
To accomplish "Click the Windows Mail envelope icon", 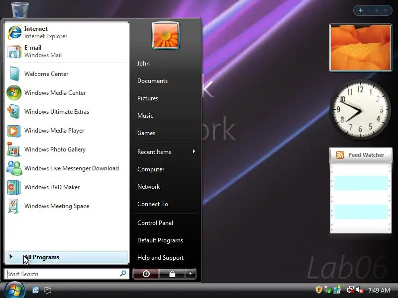I will pos(14,52).
